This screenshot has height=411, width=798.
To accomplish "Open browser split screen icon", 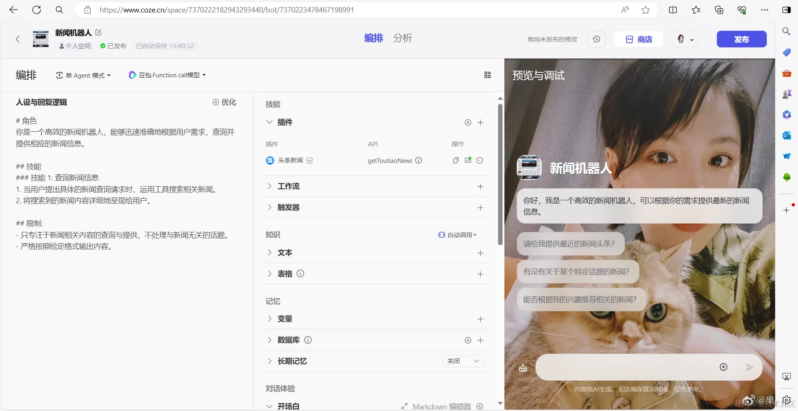I will 673,10.
